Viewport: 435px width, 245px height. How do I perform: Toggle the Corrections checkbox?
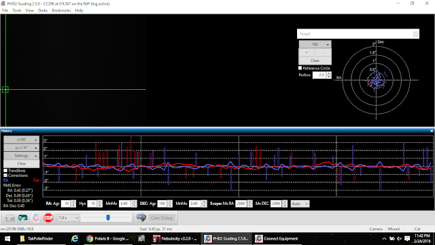5,176
